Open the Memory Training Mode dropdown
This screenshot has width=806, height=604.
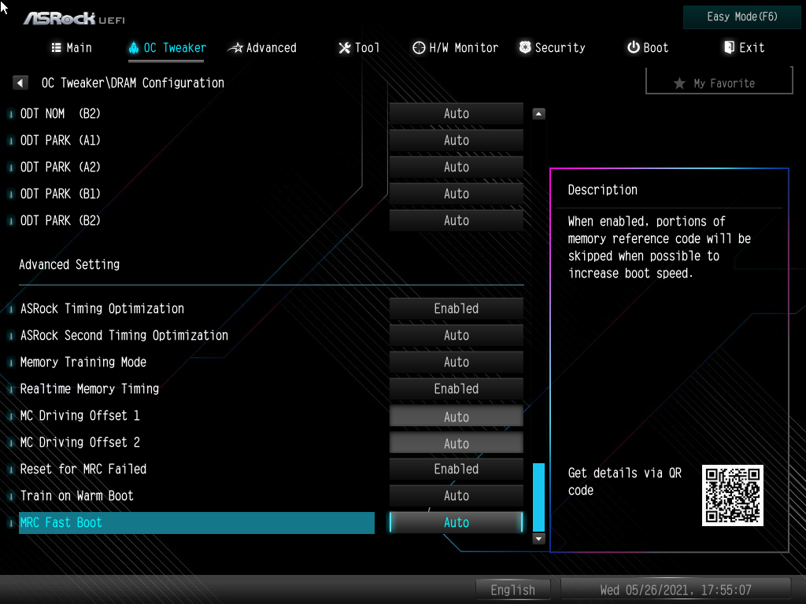456,362
